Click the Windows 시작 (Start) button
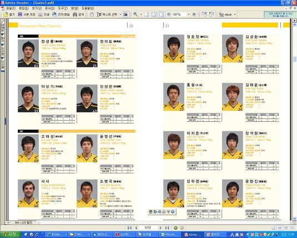This screenshot has height=238, width=297. click(x=10, y=235)
